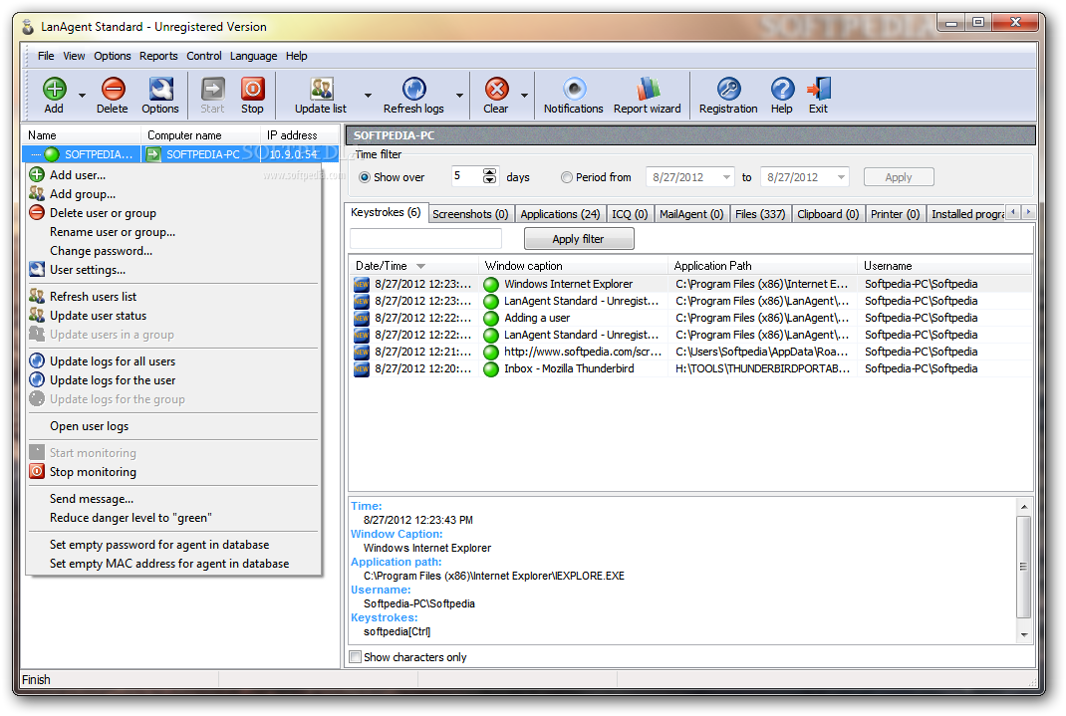Switch to the Printer (0) tab

point(896,214)
